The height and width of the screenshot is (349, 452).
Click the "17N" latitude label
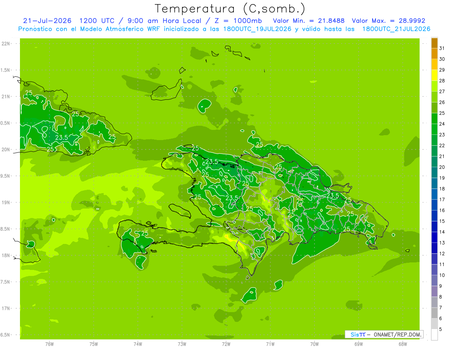pos(6,308)
